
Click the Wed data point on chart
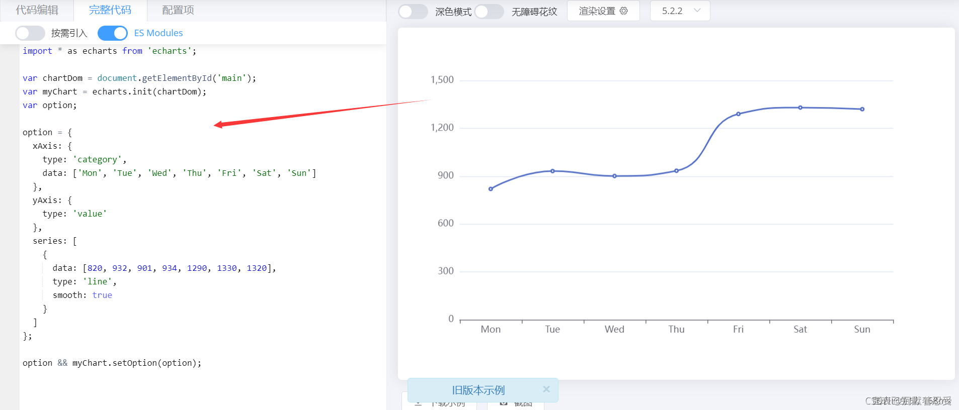[x=614, y=176]
